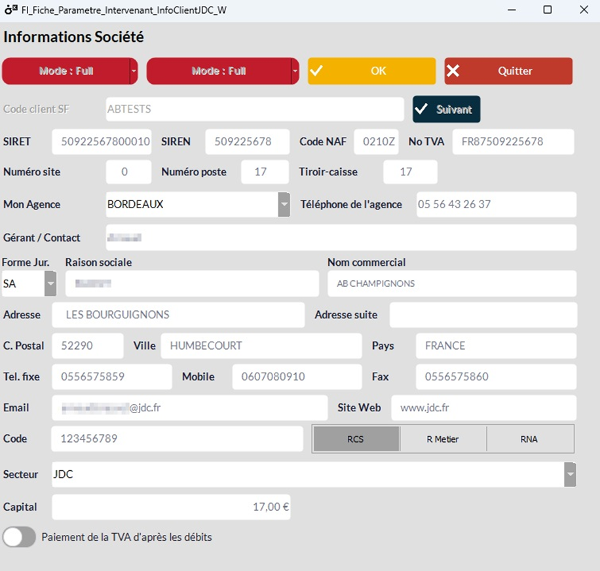Toggle Paiement de la TVA d'après les débits

click(x=19, y=537)
